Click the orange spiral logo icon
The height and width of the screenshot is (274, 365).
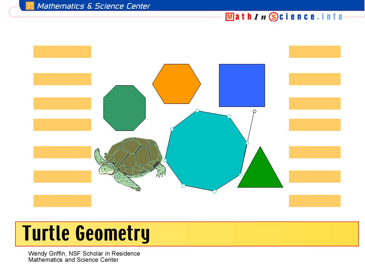point(30,6)
